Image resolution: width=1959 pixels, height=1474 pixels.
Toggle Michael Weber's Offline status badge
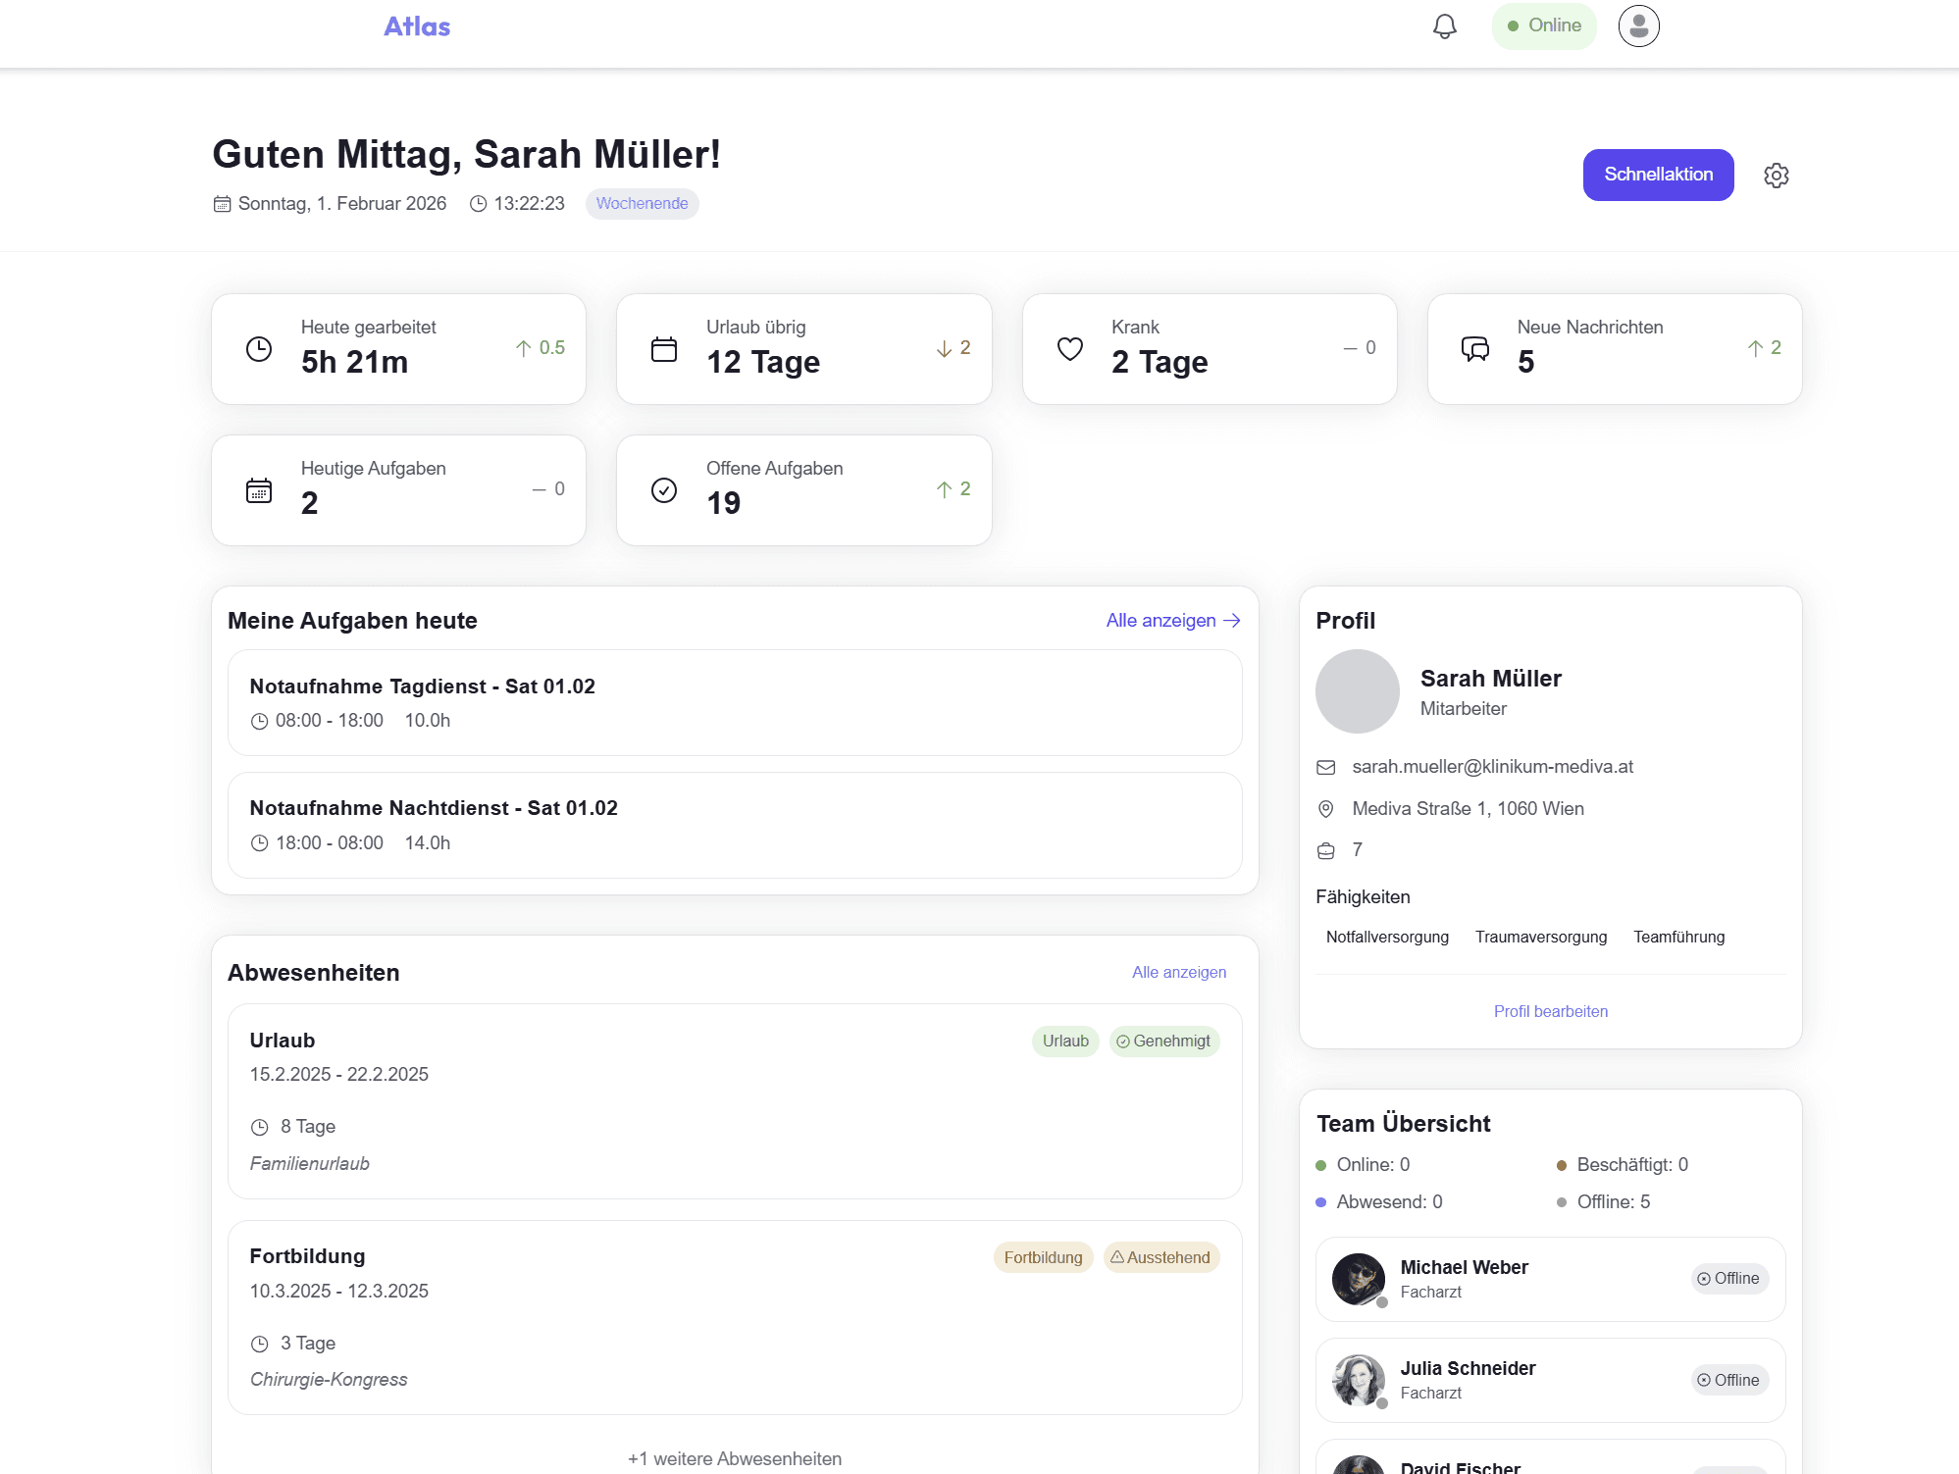coord(1728,1278)
